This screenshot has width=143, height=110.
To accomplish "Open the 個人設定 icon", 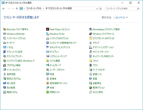I will coord(4,83).
